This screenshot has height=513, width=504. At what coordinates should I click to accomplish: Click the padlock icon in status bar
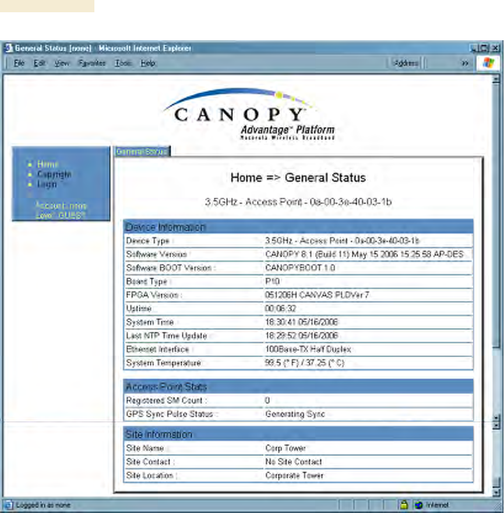[x=404, y=504]
